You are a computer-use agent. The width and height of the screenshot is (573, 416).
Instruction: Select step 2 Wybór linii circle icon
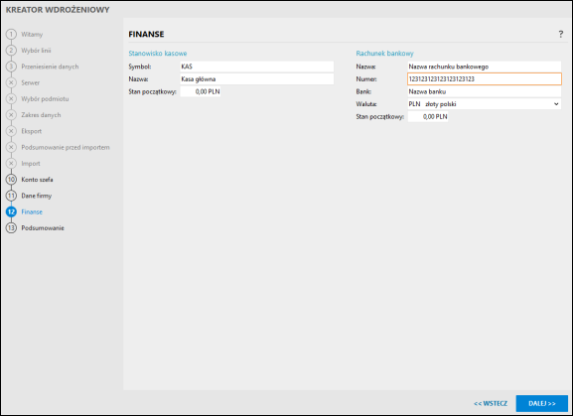[x=11, y=50]
